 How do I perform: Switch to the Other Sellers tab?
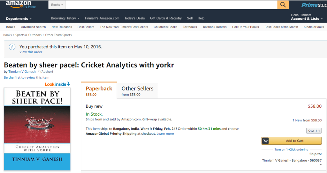tap(137, 90)
